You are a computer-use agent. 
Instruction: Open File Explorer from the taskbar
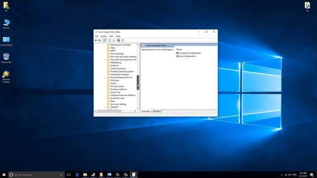click(85, 175)
